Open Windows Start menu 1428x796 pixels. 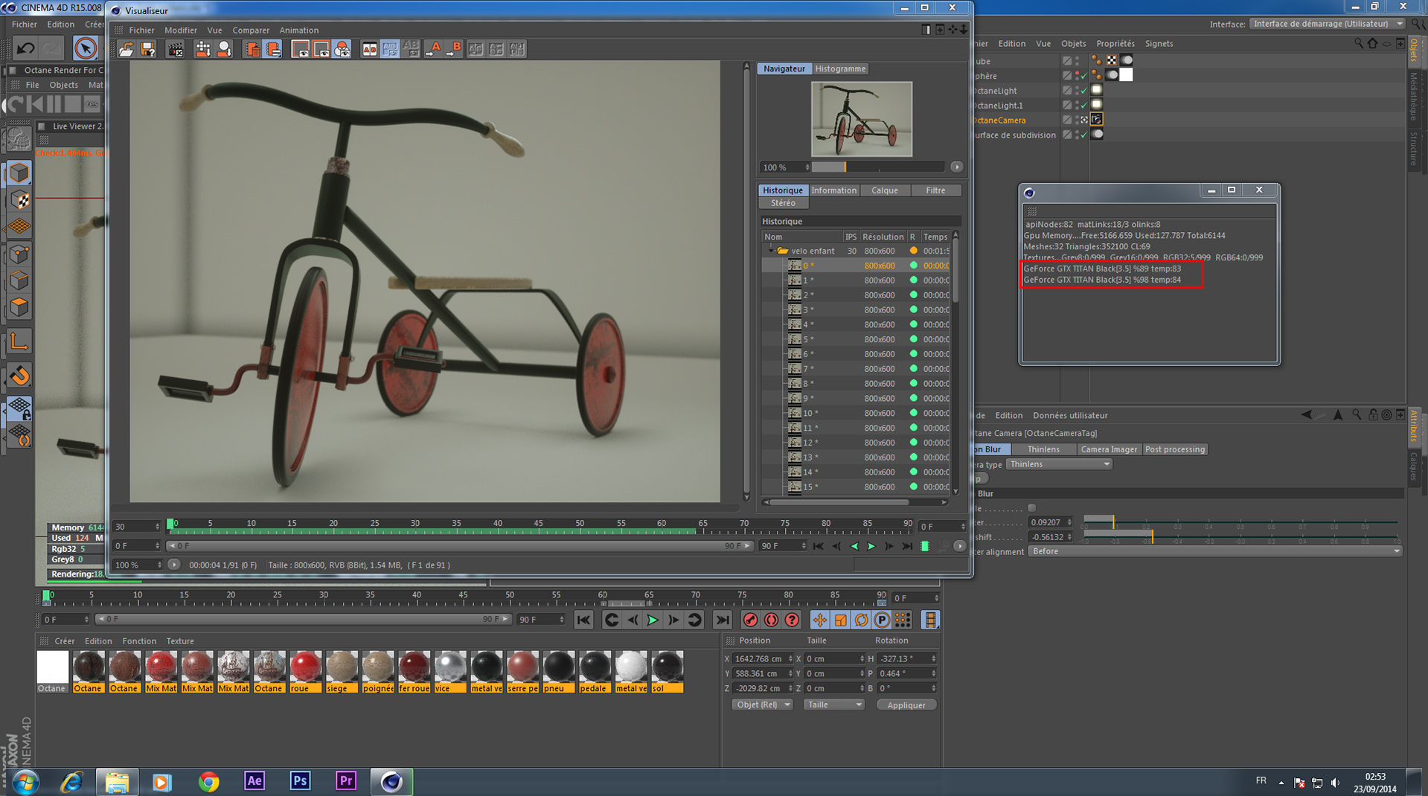tap(25, 782)
